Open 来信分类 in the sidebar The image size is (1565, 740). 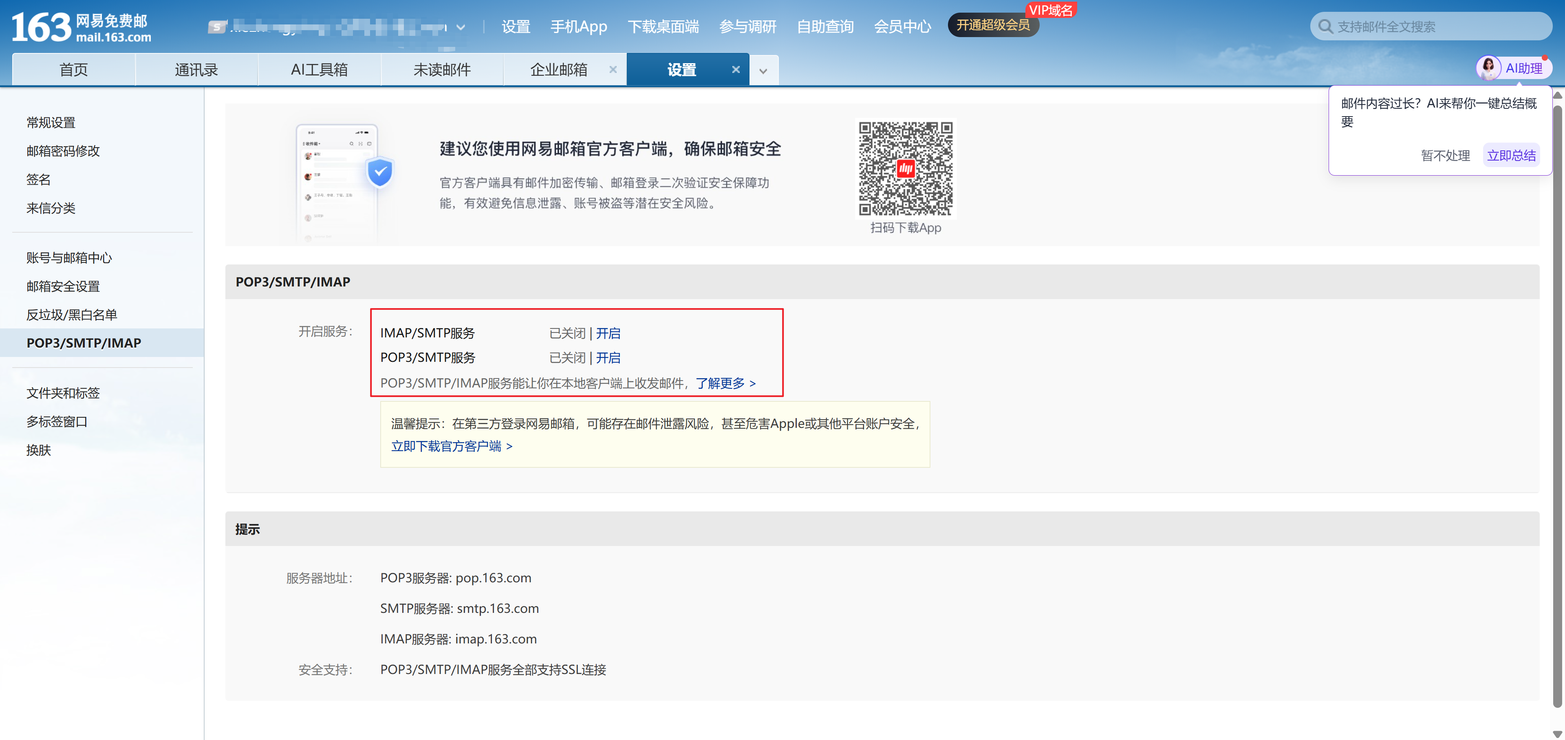point(51,208)
